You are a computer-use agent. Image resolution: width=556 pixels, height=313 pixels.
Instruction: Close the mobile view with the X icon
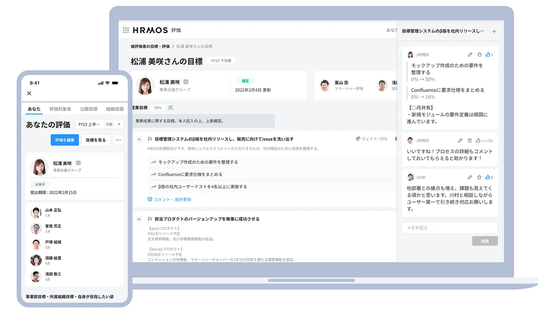pos(29,93)
